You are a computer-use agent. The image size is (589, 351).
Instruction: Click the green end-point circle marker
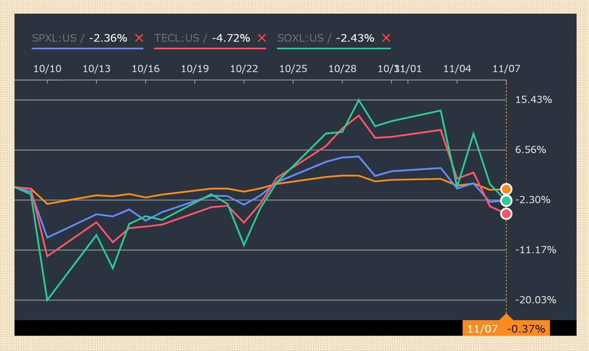[506, 200]
